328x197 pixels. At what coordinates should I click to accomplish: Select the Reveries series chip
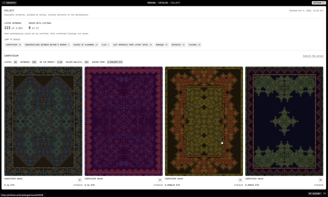point(178,45)
